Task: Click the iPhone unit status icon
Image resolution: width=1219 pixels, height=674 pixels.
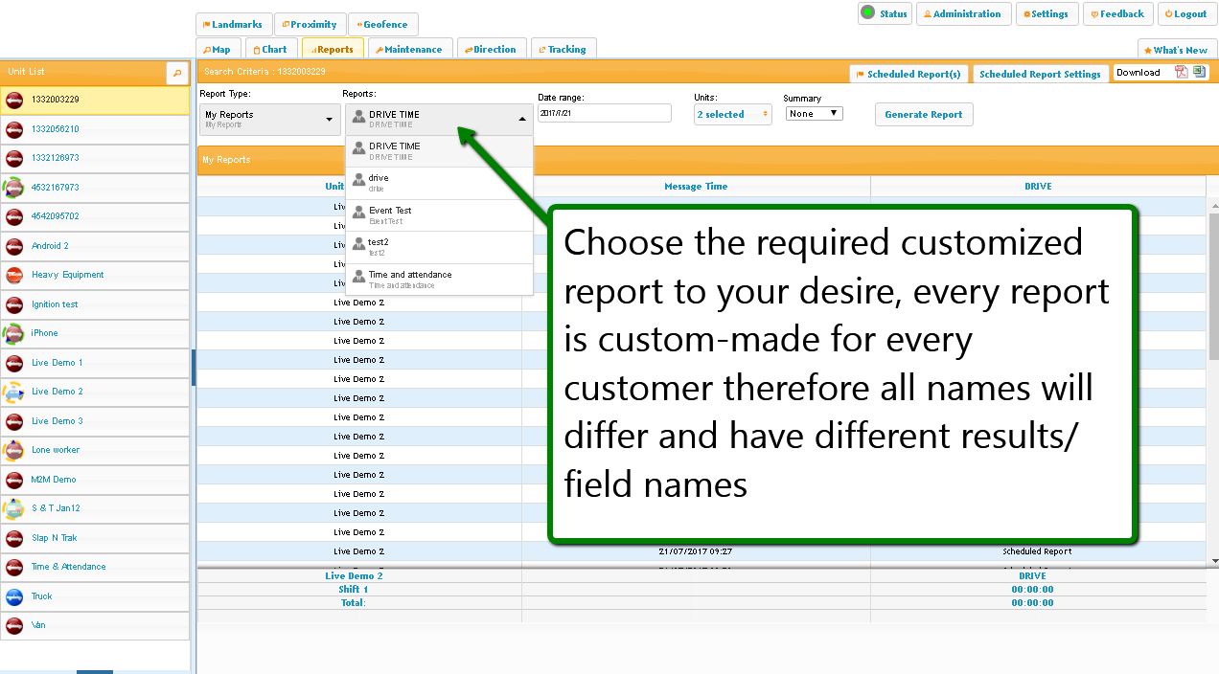Action: click(x=14, y=333)
